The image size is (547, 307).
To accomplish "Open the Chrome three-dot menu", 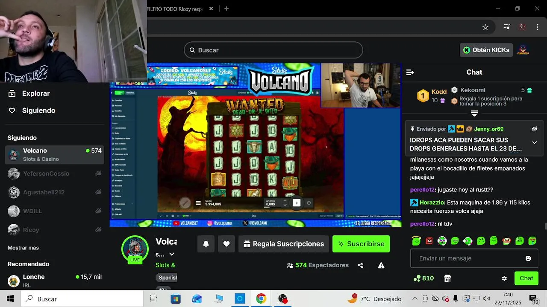I will point(538,27).
